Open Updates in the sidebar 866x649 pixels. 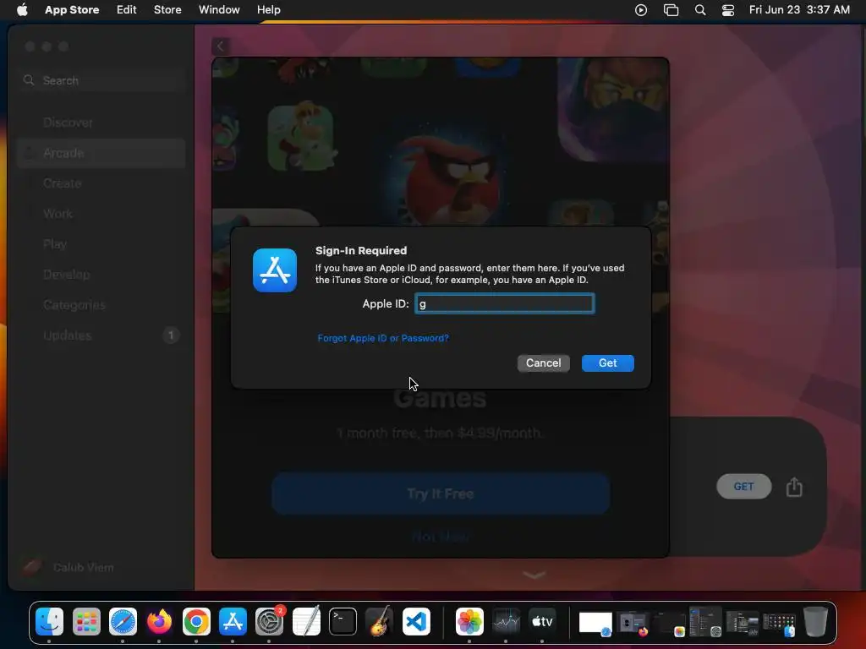pos(101,335)
